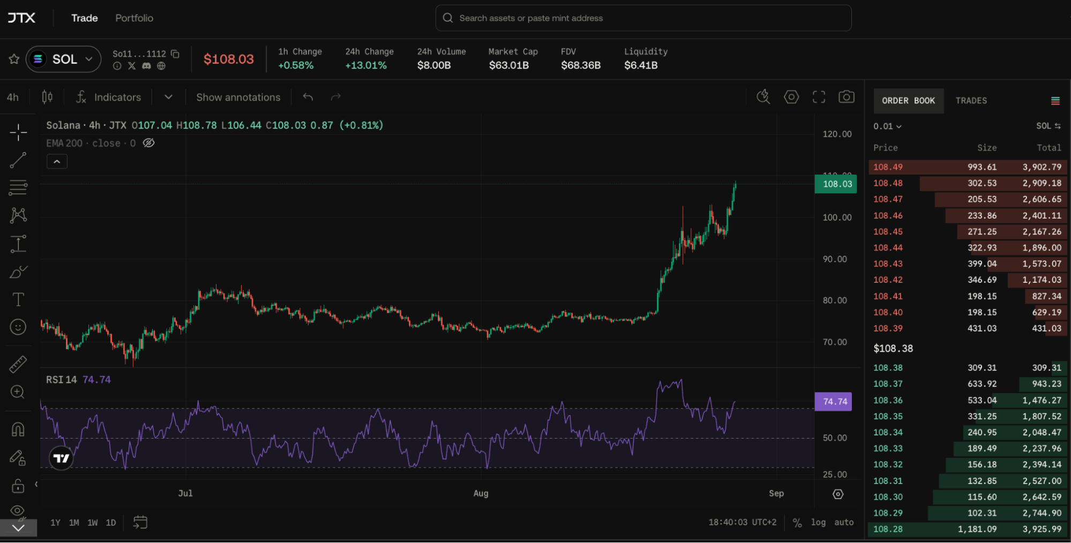Click the JTX logo
Image resolution: width=1071 pixels, height=543 pixels.
click(21, 18)
